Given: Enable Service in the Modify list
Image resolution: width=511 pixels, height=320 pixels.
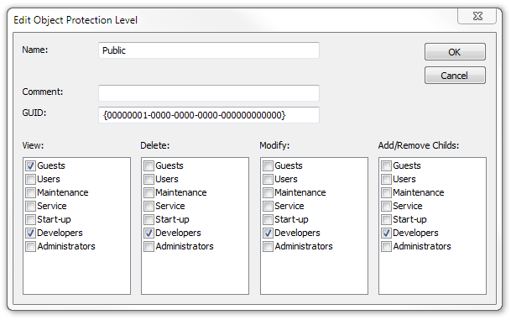Looking at the screenshot, I should pyautogui.click(x=269, y=206).
